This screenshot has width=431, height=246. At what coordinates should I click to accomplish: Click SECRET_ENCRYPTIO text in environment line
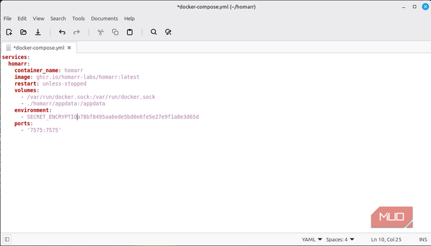click(x=52, y=117)
